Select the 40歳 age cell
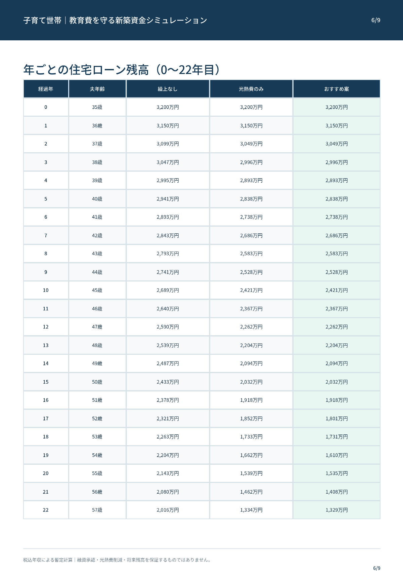403x571 pixels. [x=97, y=199]
